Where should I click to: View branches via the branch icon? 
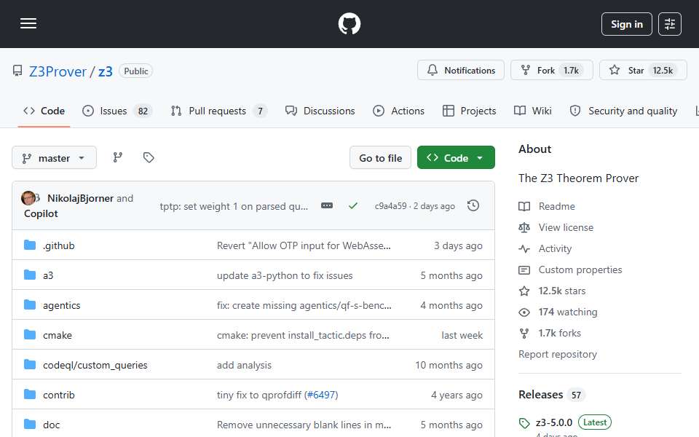[118, 157]
